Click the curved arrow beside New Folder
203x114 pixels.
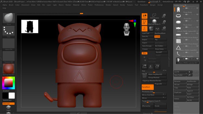[189, 75]
